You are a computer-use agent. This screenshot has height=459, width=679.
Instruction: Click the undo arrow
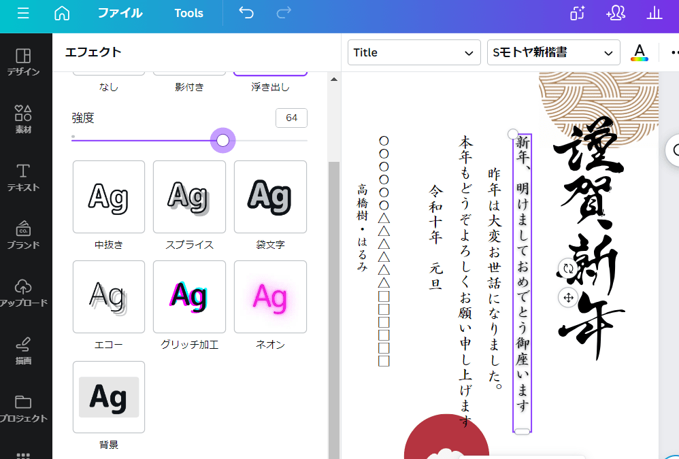246,14
